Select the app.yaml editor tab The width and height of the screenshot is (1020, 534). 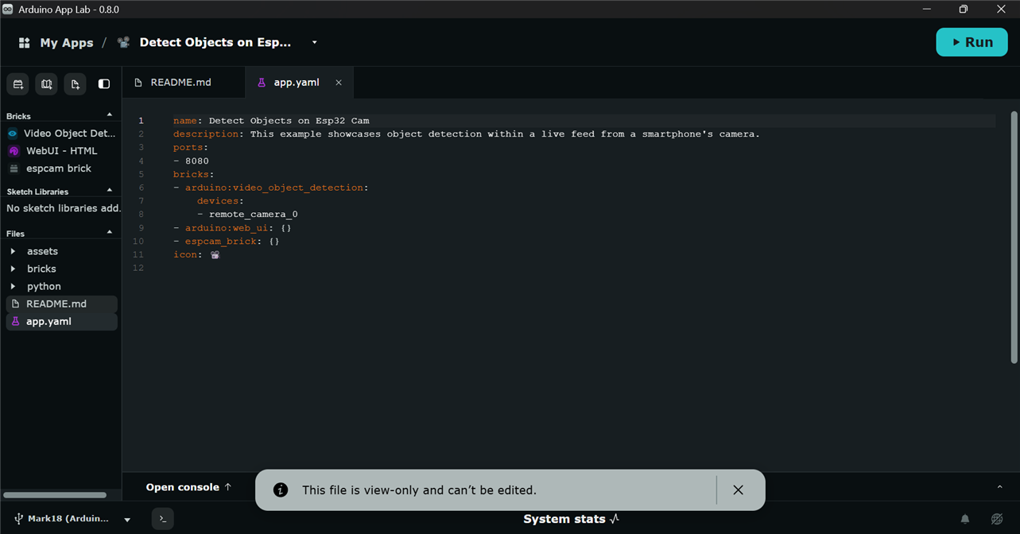[296, 83]
